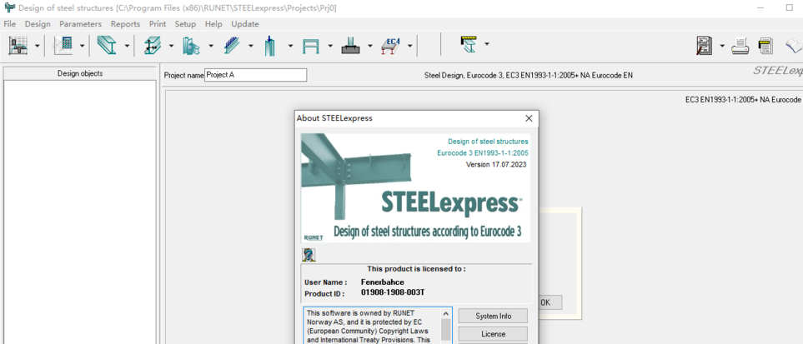Open the Parameters menu
This screenshot has height=344, width=803.
coord(80,24)
